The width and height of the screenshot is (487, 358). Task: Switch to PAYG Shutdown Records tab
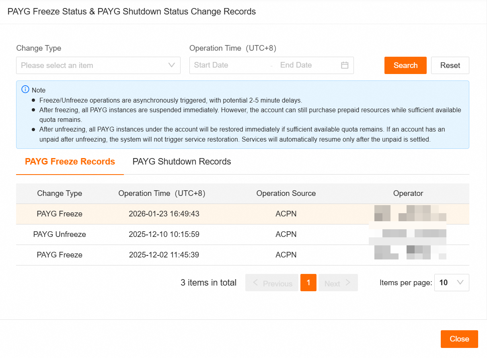pos(182,162)
